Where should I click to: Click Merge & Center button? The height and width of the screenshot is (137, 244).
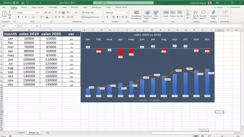91,17
